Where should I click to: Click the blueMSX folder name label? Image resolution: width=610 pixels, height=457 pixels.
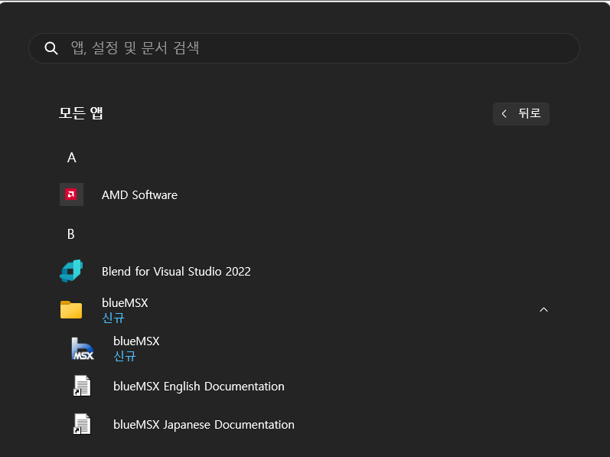[x=125, y=302]
